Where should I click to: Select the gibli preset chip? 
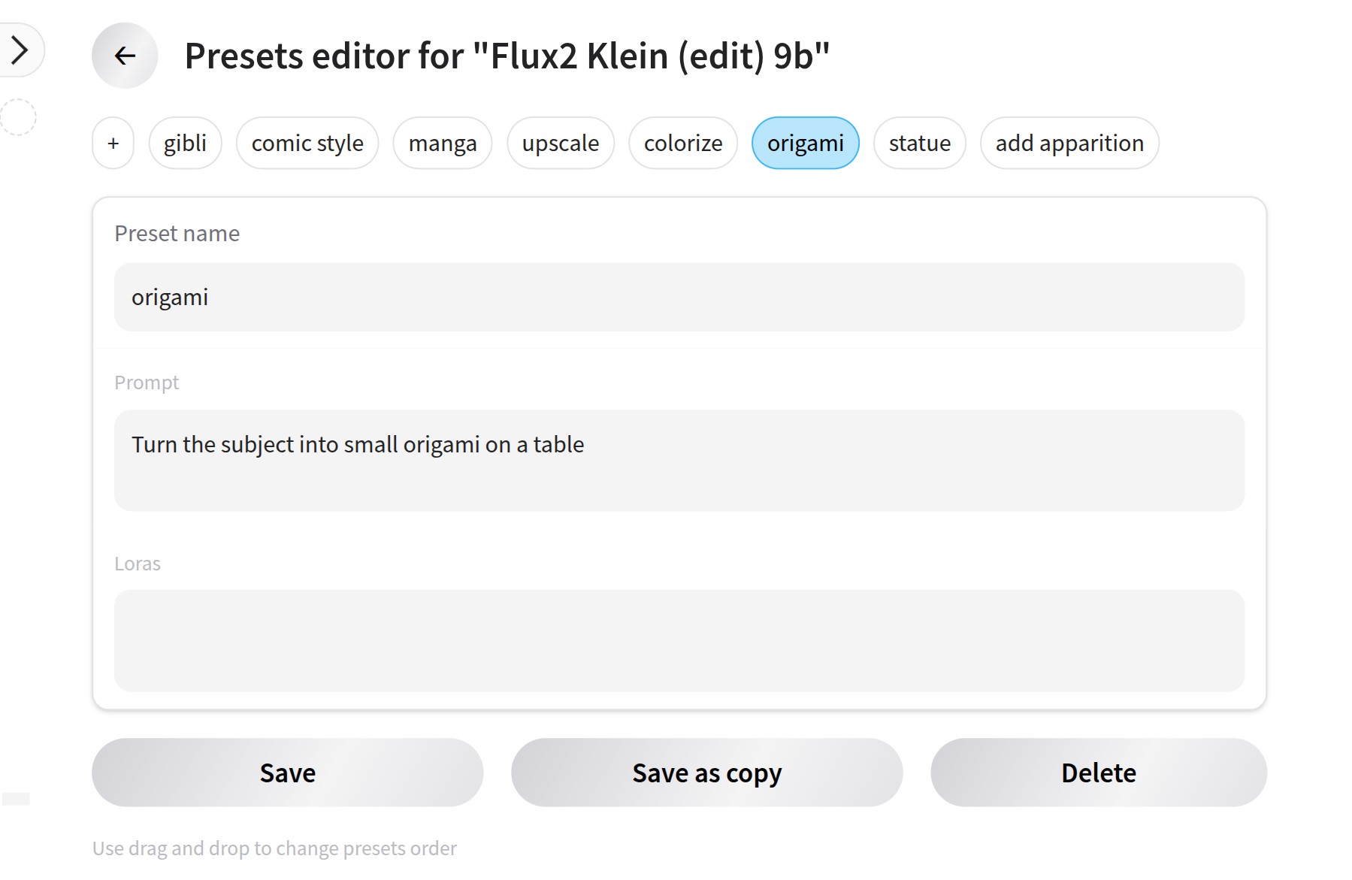(185, 143)
